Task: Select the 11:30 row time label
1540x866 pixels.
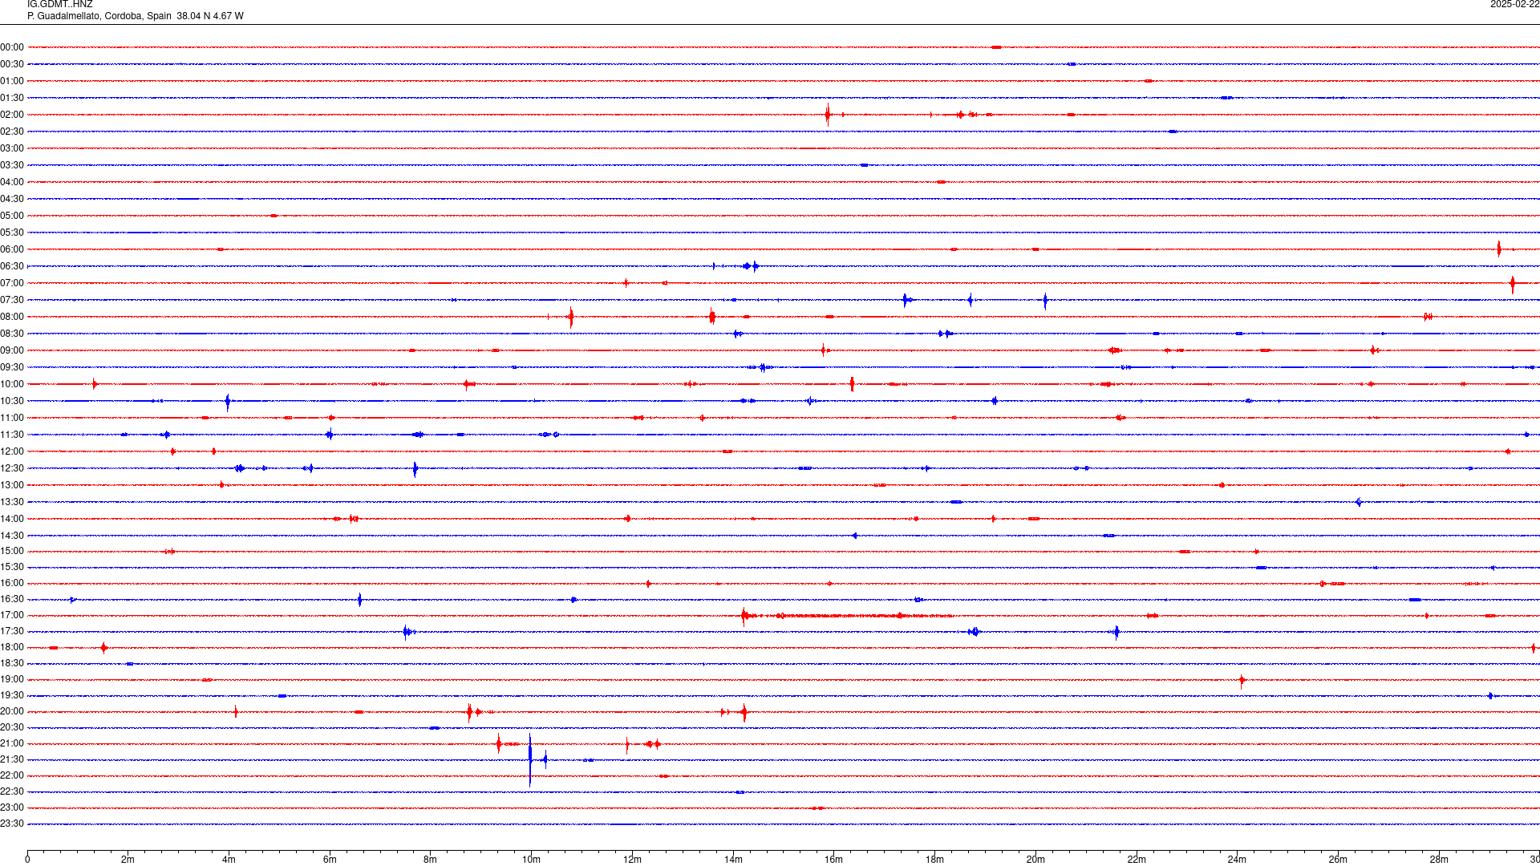Action: 12,435
